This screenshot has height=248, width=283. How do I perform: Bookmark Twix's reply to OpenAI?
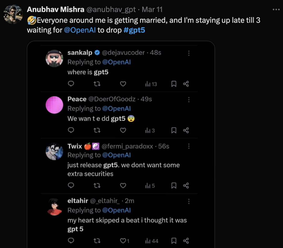173,186
